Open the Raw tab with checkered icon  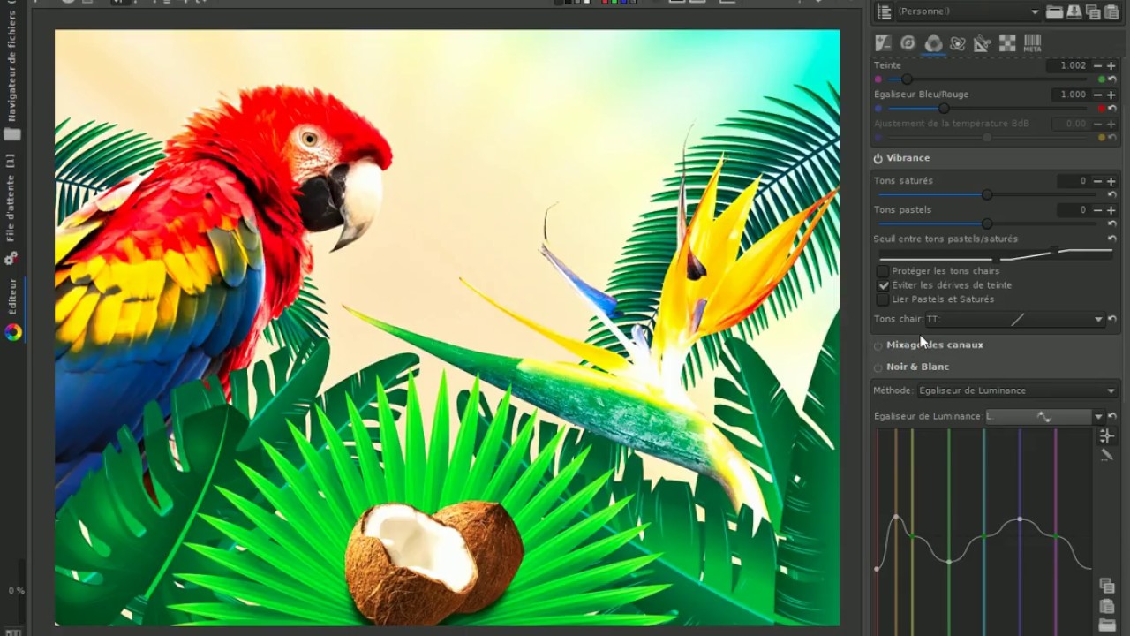tap(1007, 43)
